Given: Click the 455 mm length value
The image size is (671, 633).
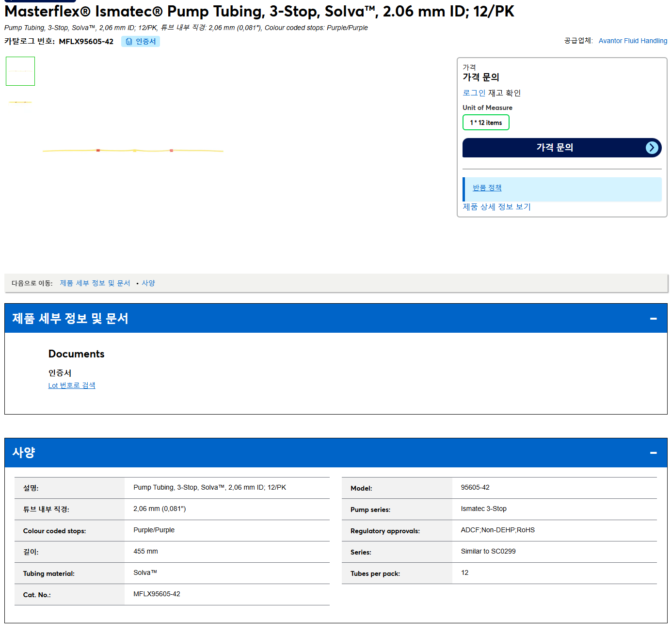Looking at the screenshot, I should tap(146, 551).
